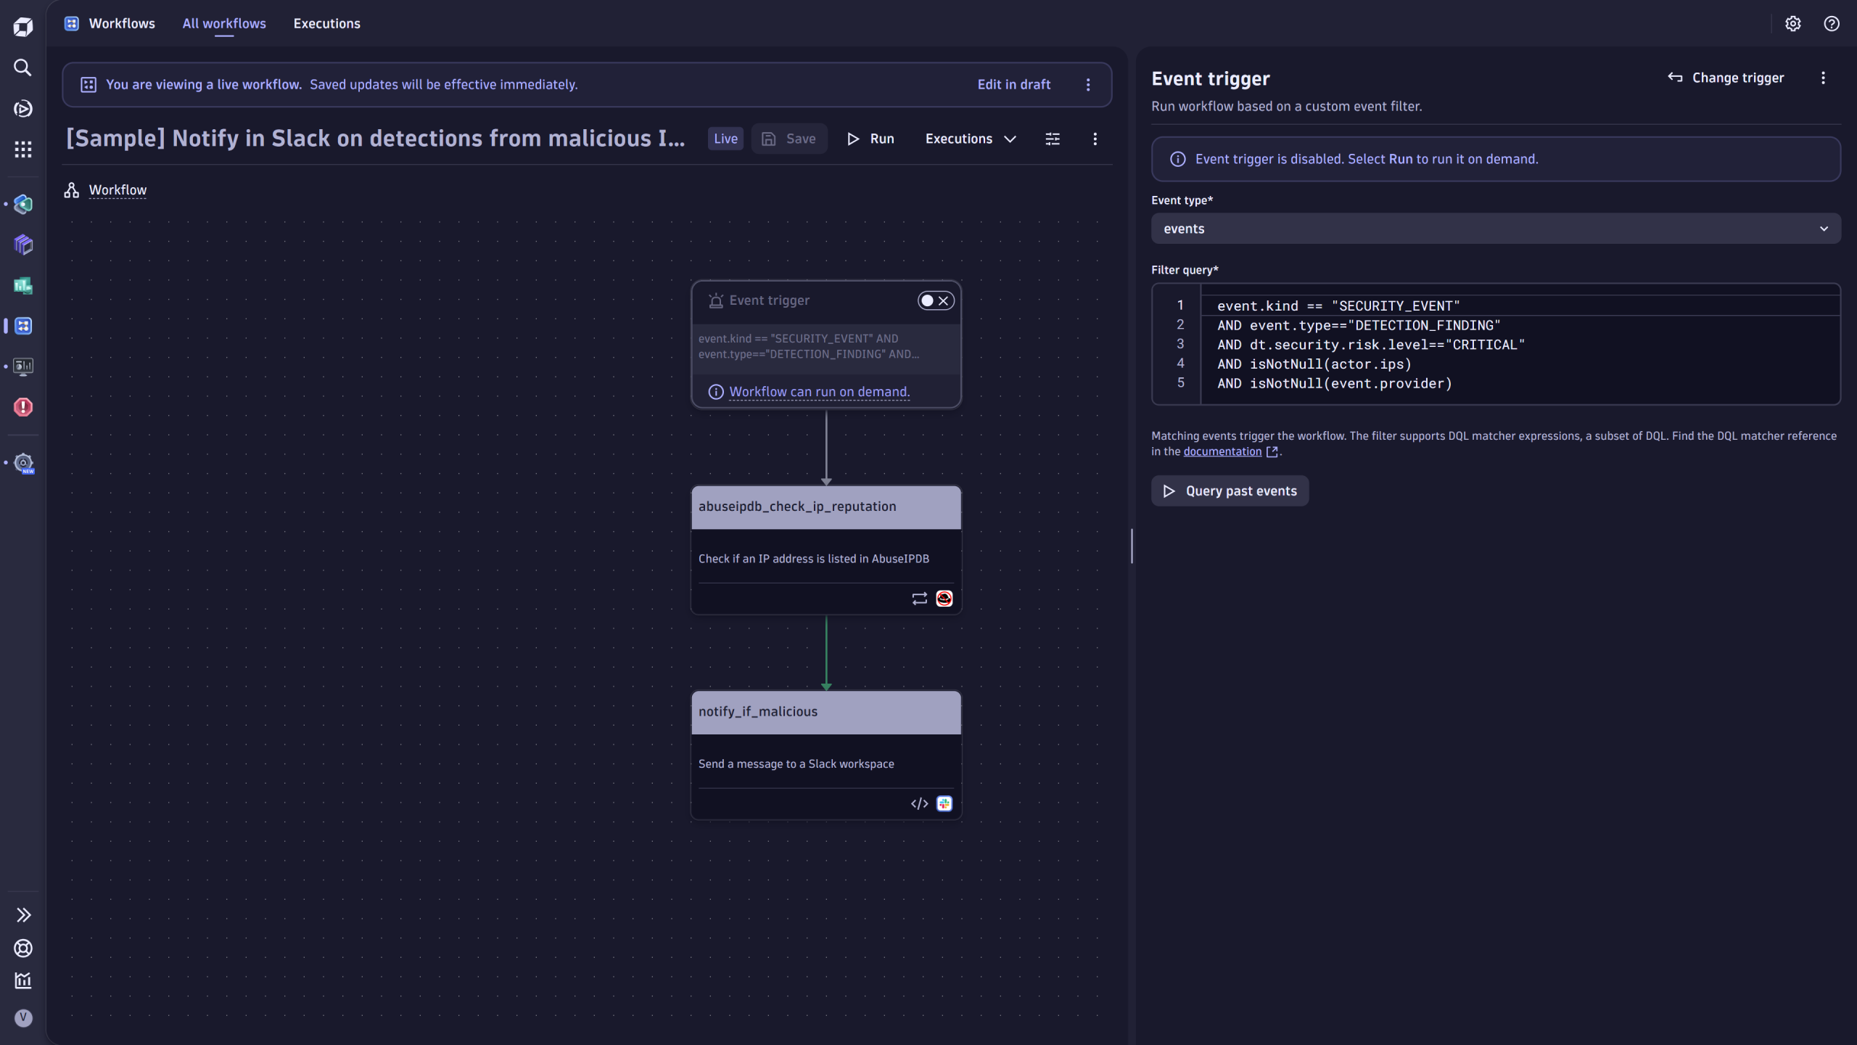Open the Help icon in top right corner
This screenshot has height=1045, width=1857.
click(1831, 24)
